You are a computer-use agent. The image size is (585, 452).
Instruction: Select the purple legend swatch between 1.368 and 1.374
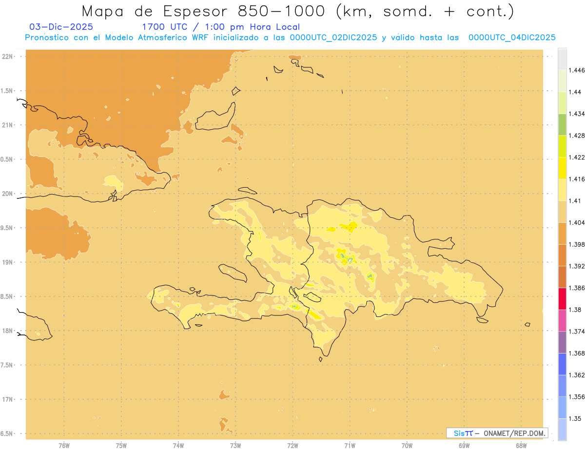click(x=562, y=342)
